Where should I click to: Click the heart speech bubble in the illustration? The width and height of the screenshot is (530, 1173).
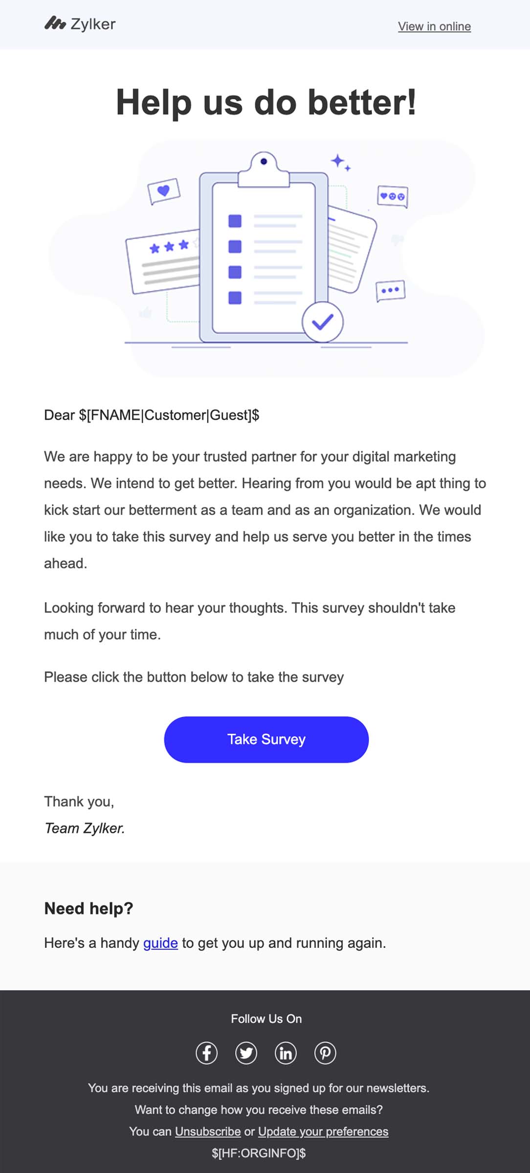(x=164, y=191)
